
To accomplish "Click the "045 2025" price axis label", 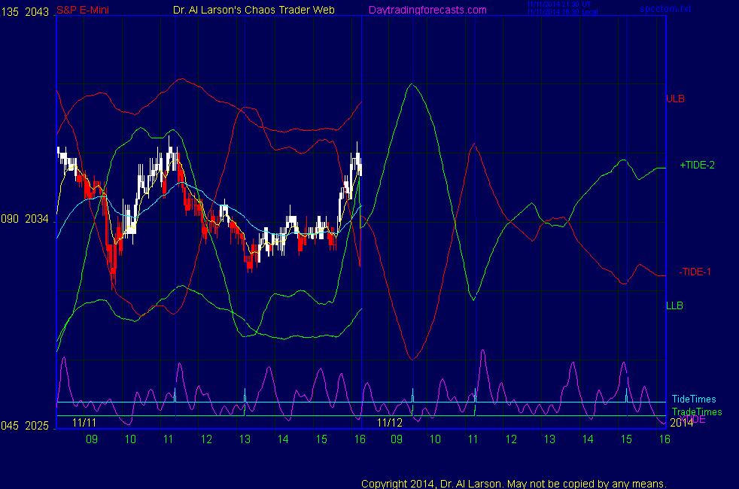I will tap(25, 425).
